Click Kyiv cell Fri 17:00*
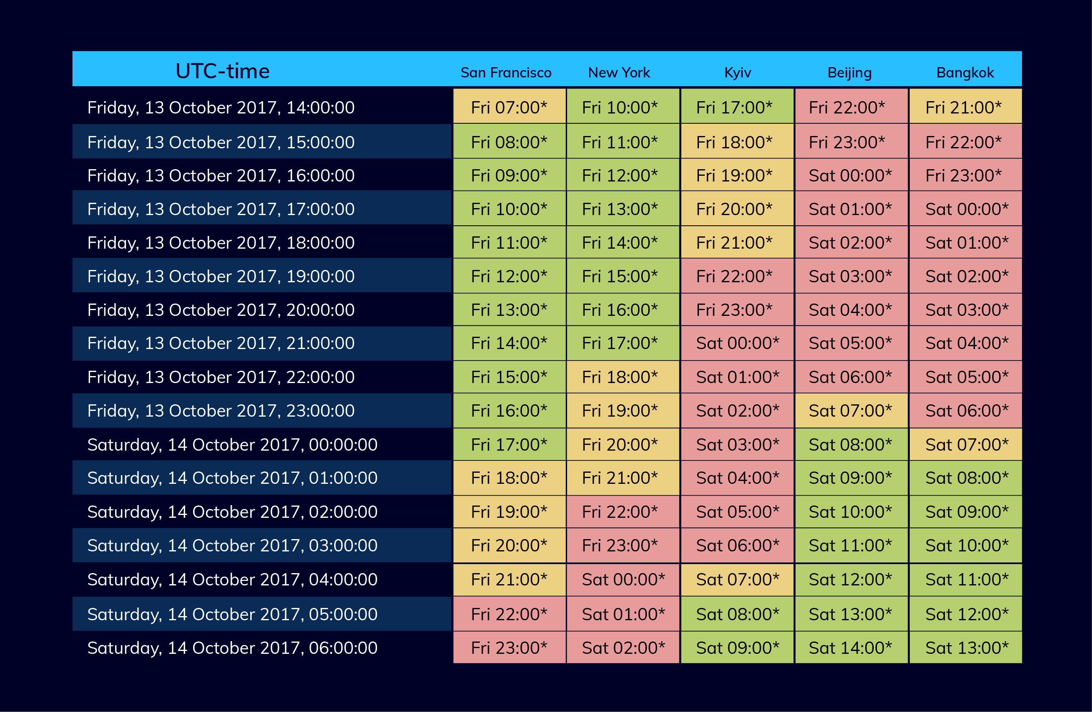Viewport: 1092px width, 712px height. [734, 107]
